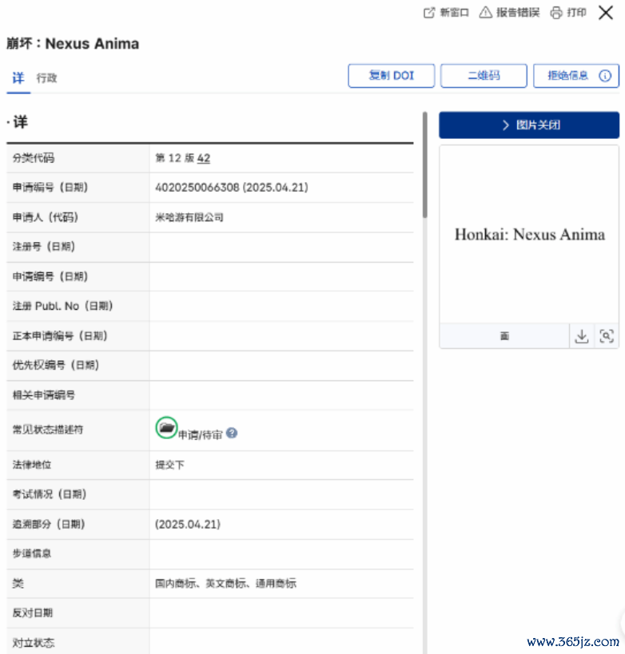Click the title 崩坏：Nexus Anima
This screenshot has width=625, height=654.
click(73, 43)
